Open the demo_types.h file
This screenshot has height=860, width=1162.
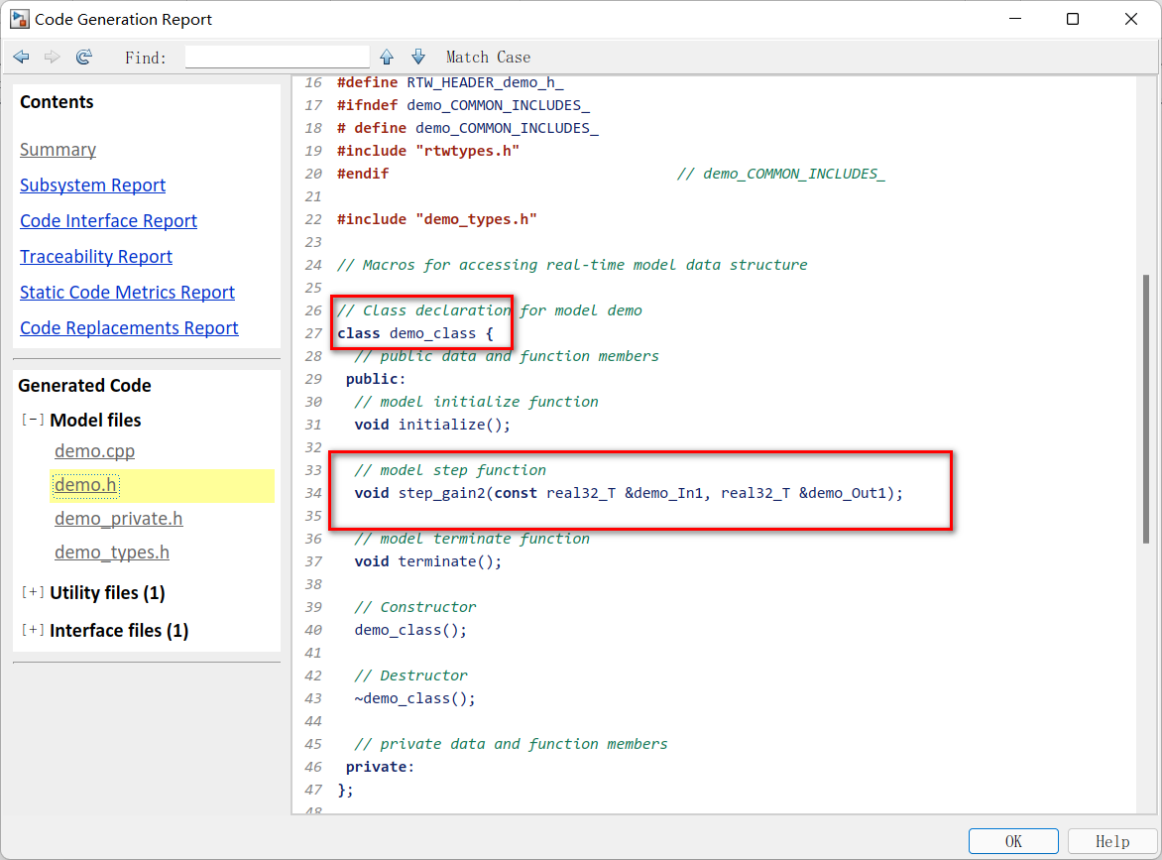point(112,553)
